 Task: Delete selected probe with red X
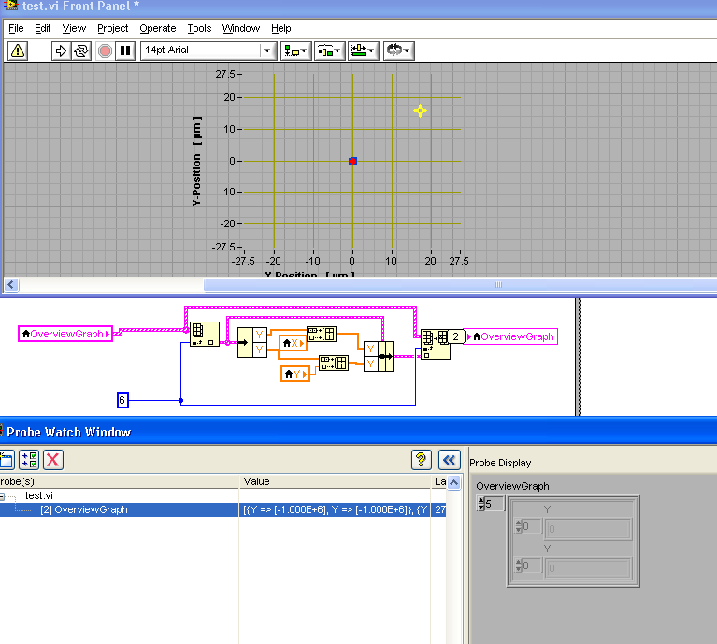53,459
